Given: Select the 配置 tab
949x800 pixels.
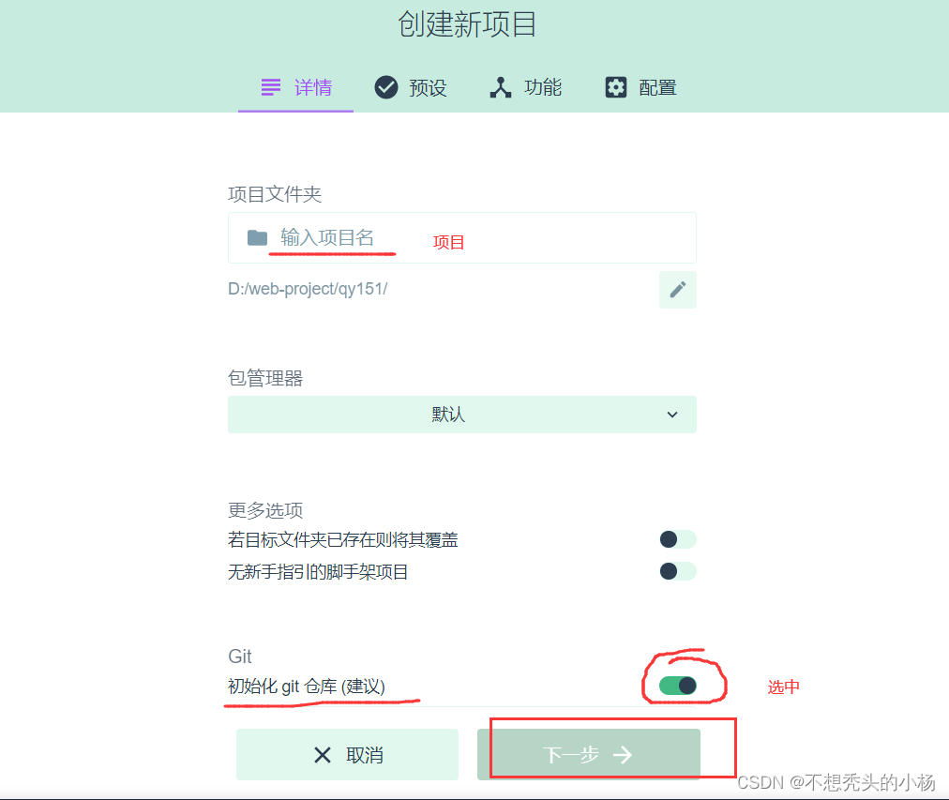Looking at the screenshot, I should tap(640, 88).
